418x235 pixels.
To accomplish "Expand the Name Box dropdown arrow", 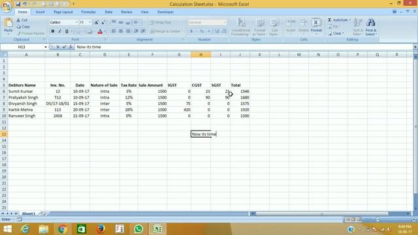I will 46,47.
